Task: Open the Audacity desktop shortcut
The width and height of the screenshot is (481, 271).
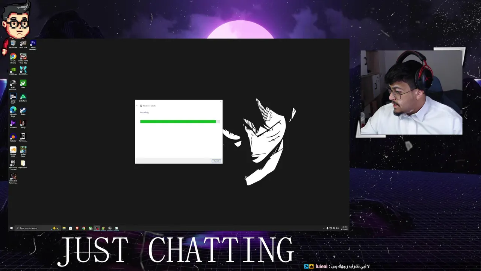Action: 13,138
